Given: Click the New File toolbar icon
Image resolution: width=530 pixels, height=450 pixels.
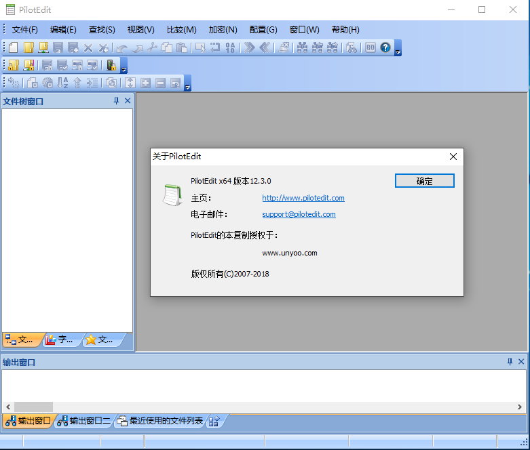Looking at the screenshot, I should click(13, 47).
